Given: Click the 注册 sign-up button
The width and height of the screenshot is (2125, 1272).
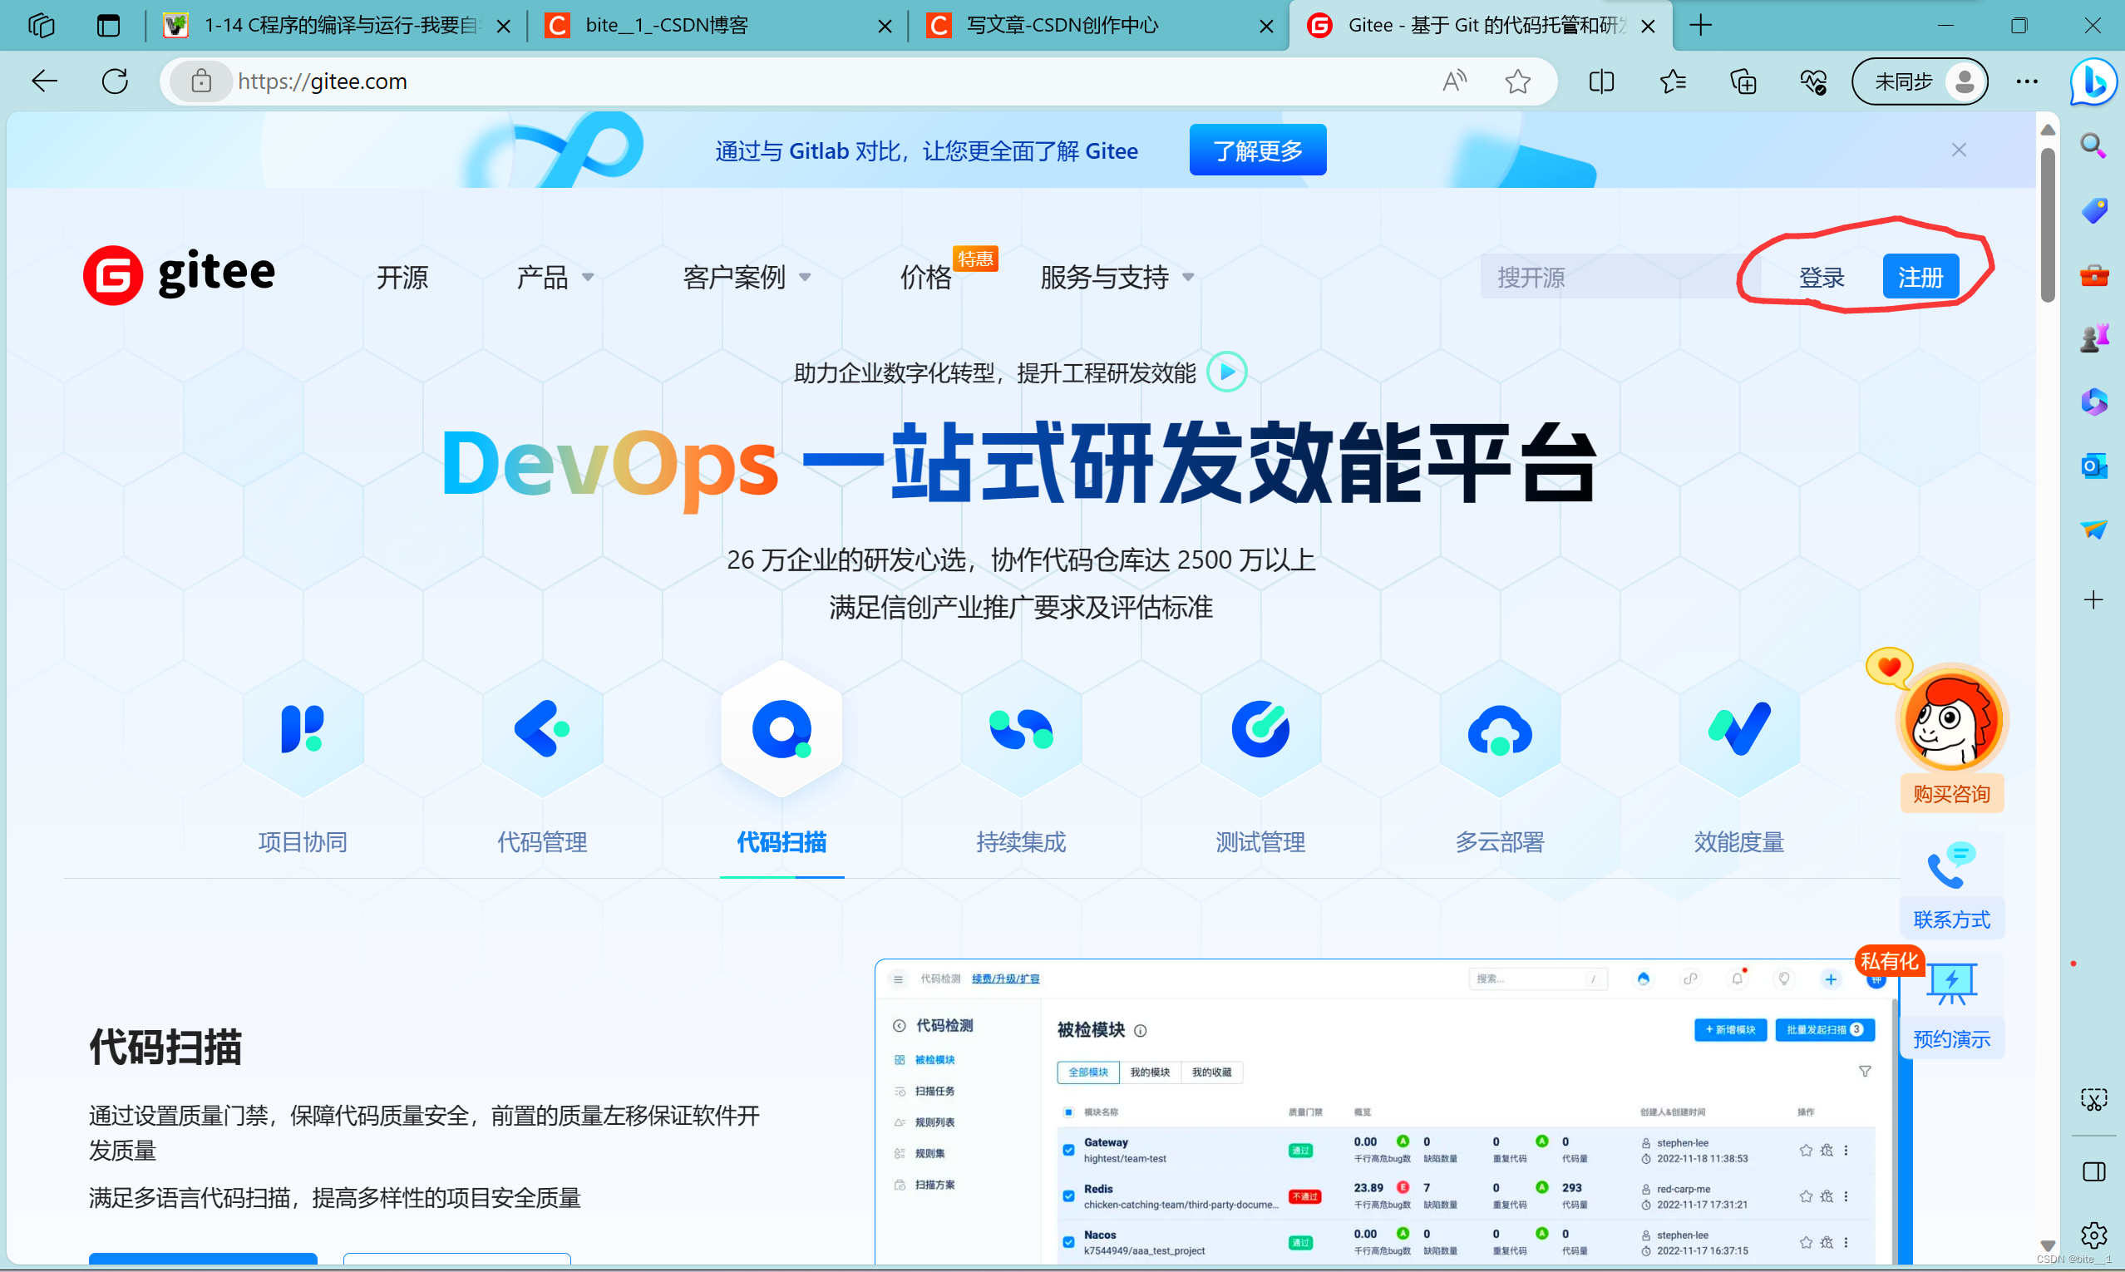Looking at the screenshot, I should coord(1920,277).
